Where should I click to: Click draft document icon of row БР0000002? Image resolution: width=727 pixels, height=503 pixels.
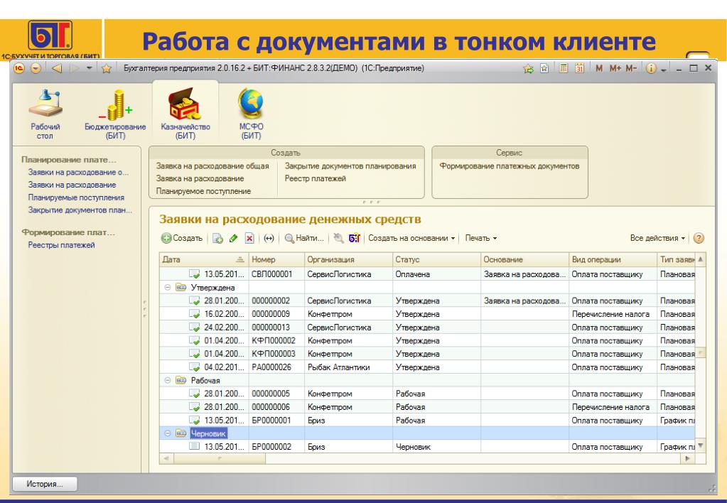tap(195, 446)
